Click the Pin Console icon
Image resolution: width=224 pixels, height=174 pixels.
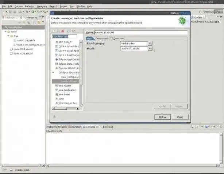202,127
